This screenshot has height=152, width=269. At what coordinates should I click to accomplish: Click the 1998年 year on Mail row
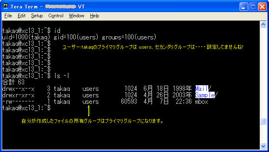182,88
